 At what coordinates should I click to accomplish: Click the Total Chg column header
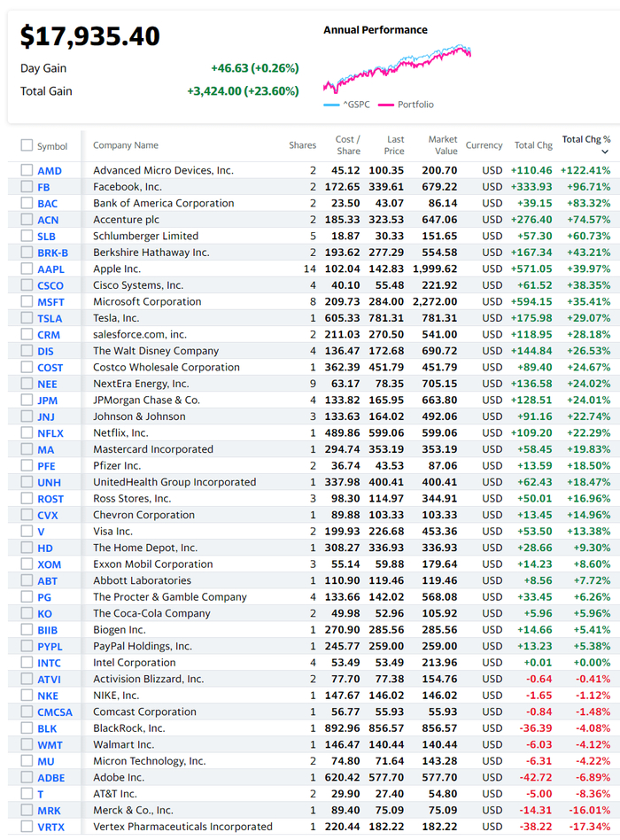[x=533, y=145]
